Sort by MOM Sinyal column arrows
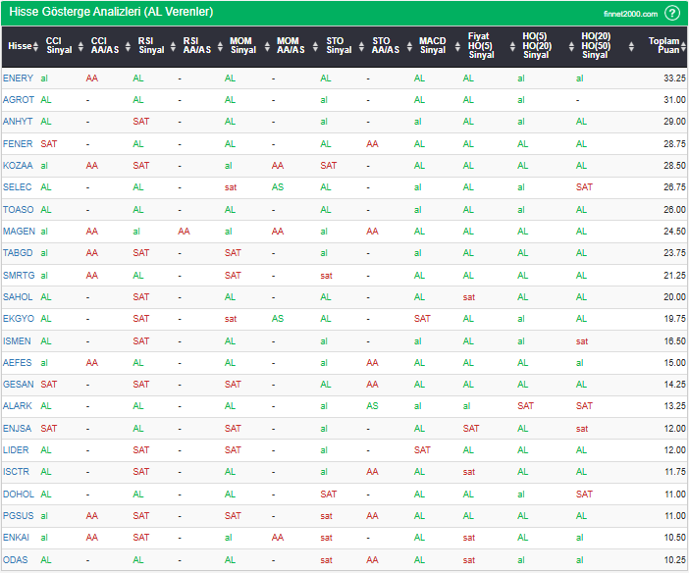 267,46
